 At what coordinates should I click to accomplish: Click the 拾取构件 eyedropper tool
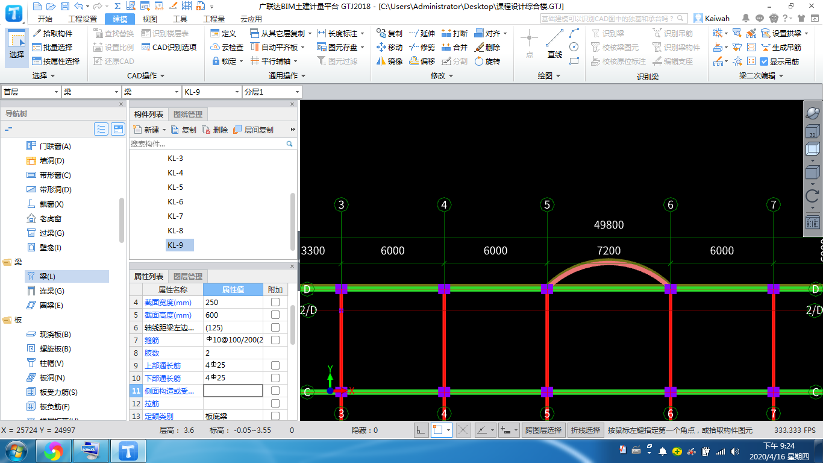tap(52, 33)
